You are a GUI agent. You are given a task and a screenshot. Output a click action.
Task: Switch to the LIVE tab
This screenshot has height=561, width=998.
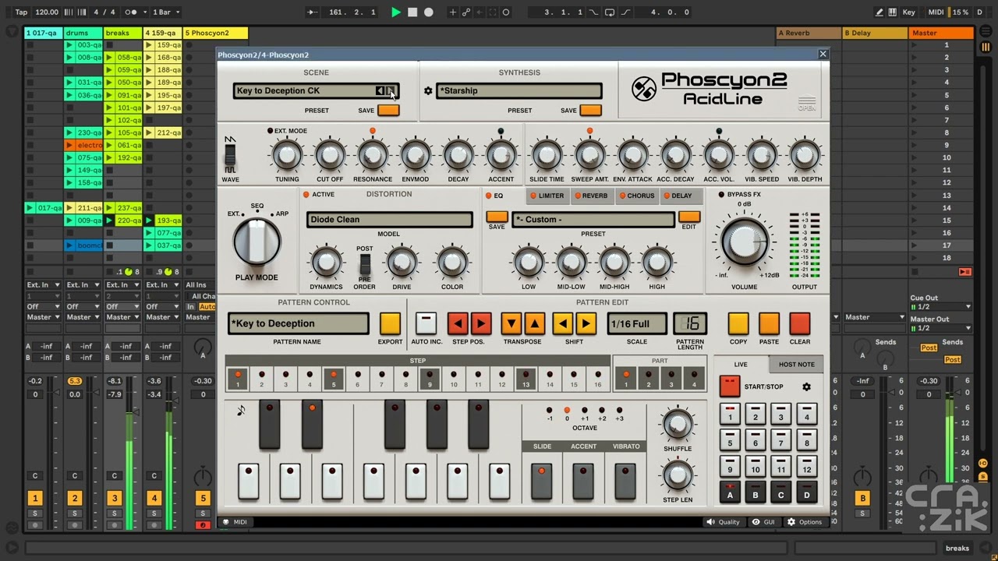741,365
